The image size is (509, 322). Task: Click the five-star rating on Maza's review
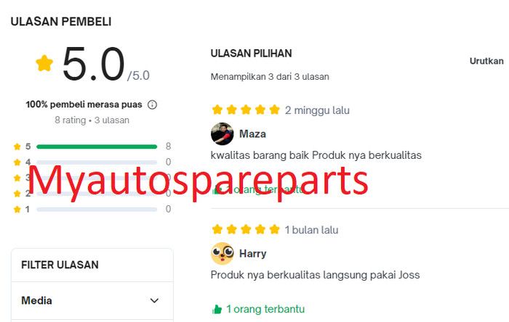(x=246, y=110)
